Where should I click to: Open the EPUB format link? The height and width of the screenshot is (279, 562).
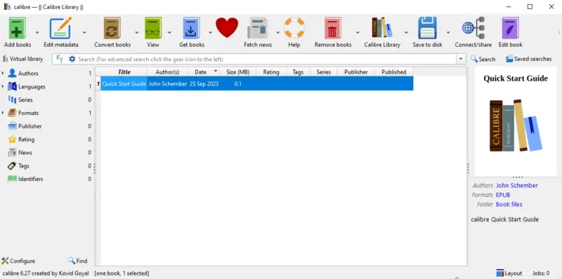point(503,195)
